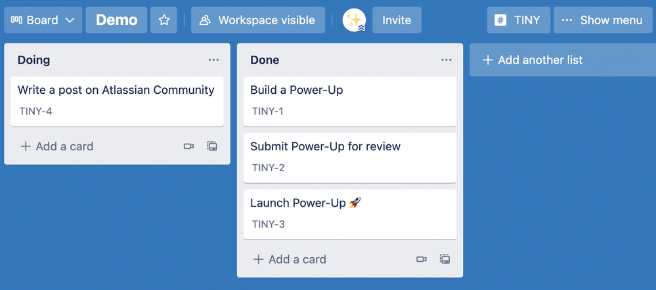Open the Board view switcher dropdown
The height and width of the screenshot is (290, 656).
pyautogui.click(x=43, y=20)
